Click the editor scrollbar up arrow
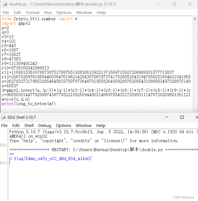The width and height of the screenshot is (198, 201). point(195,19)
